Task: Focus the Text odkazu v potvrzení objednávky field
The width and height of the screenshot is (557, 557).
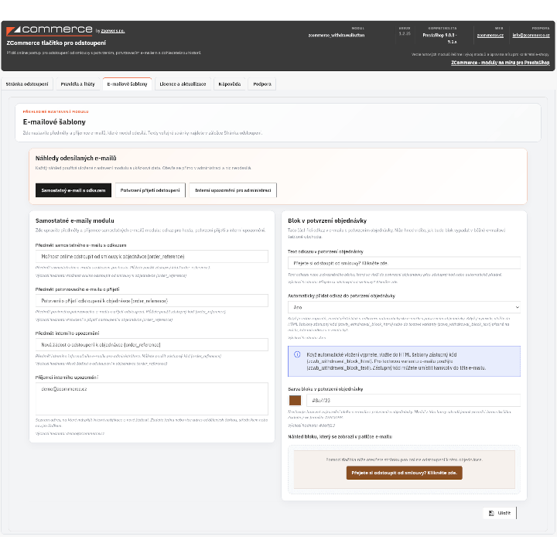Action: pos(404,263)
